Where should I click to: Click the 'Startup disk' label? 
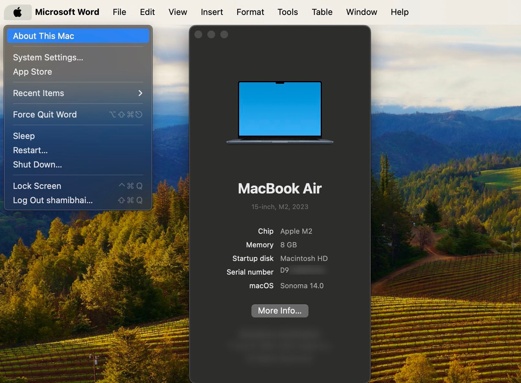pyautogui.click(x=253, y=258)
